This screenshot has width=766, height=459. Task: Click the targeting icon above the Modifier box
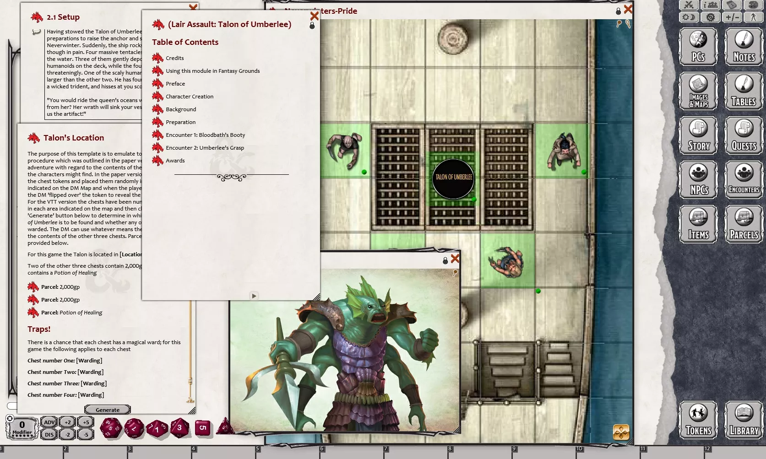click(10, 418)
